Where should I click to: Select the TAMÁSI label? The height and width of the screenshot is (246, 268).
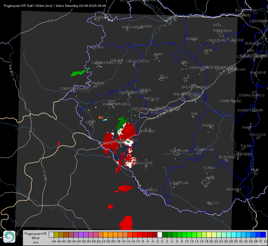pos(208,125)
